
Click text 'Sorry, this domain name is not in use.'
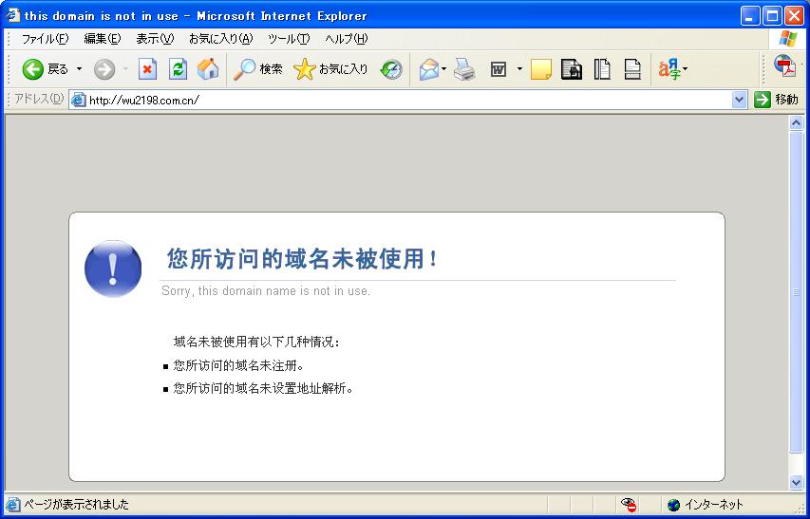(x=266, y=291)
